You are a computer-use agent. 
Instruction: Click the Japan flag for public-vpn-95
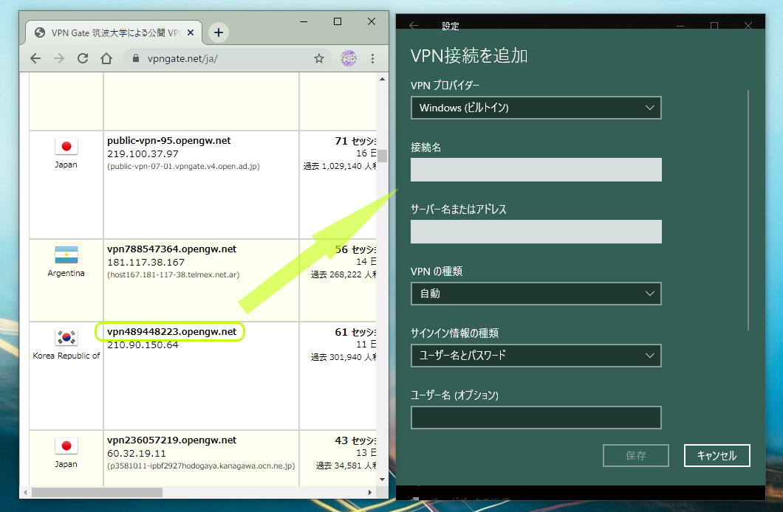pyautogui.click(x=66, y=146)
